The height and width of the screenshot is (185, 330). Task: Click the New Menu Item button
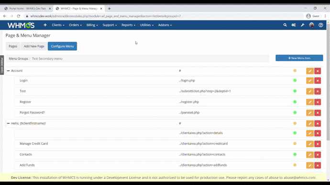coord(299,58)
